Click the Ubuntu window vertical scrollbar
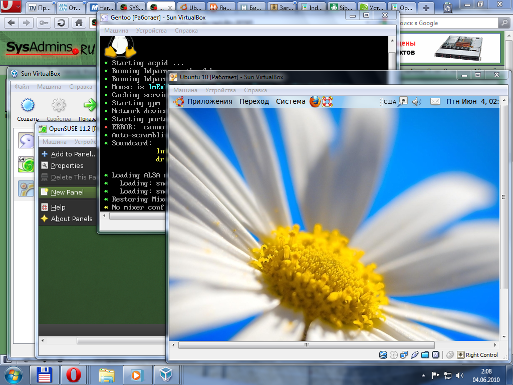This screenshot has height=385, width=513. [503, 197]
